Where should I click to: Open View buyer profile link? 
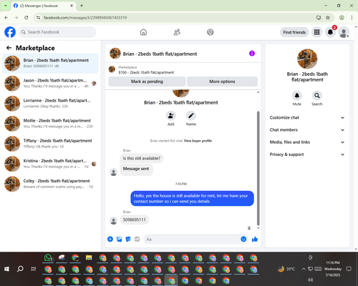coord(198,141)
